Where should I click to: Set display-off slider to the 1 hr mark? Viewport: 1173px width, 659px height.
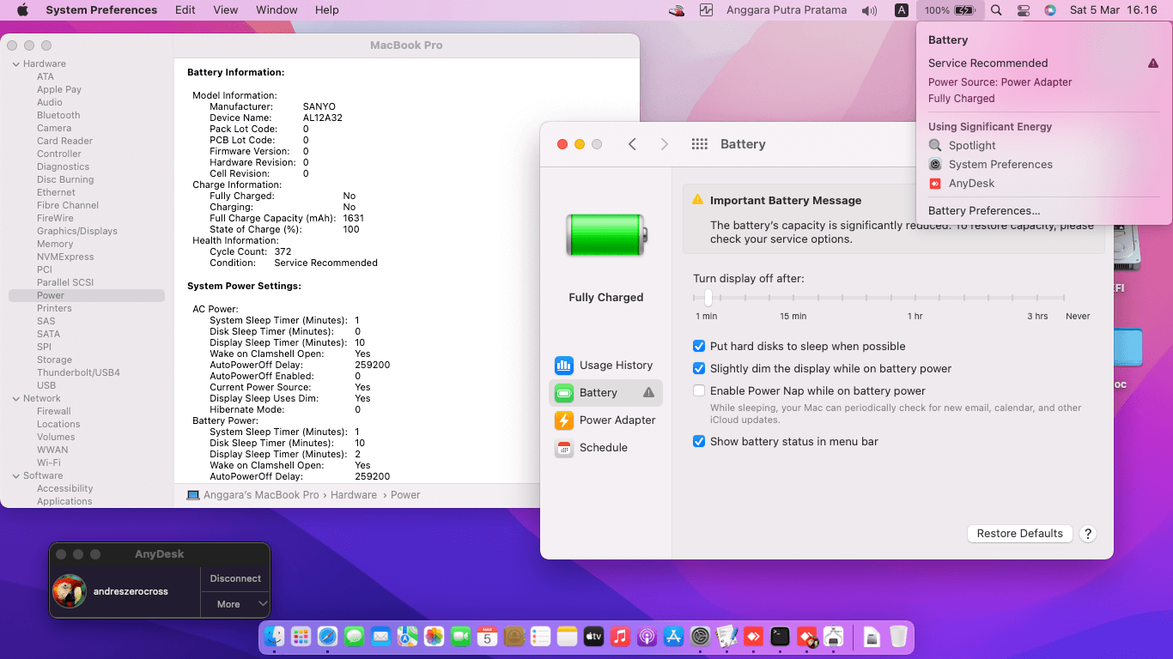915,298
